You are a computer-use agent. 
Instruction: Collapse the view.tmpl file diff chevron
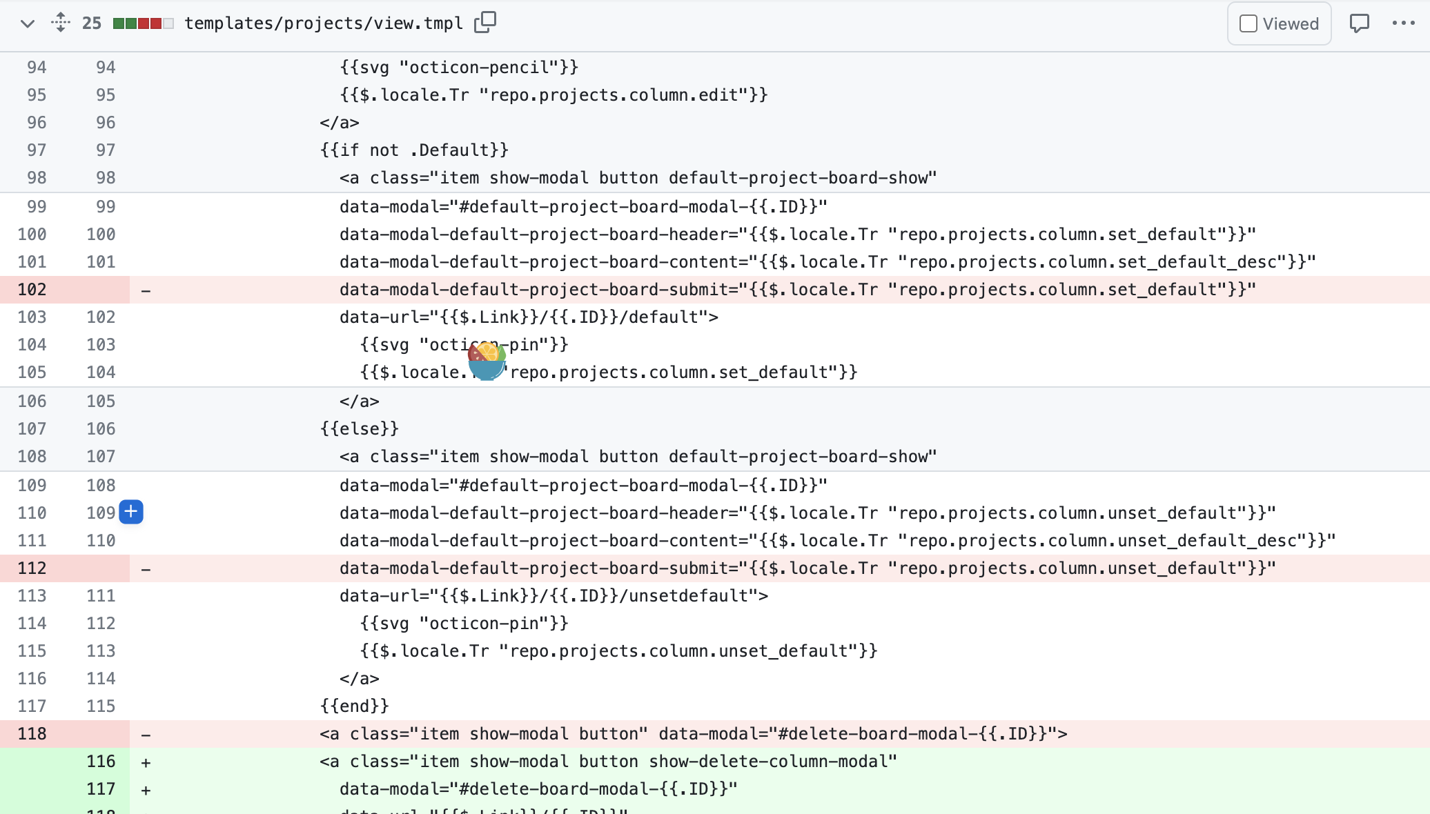28,23
